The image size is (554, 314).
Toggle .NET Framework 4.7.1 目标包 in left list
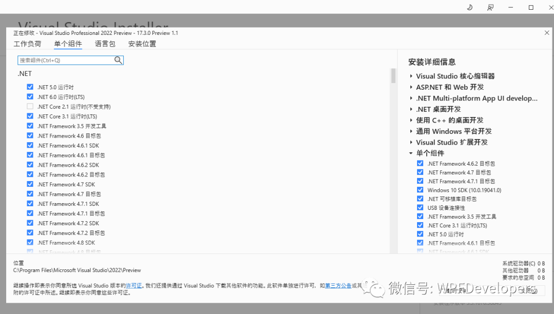point(30,213)
